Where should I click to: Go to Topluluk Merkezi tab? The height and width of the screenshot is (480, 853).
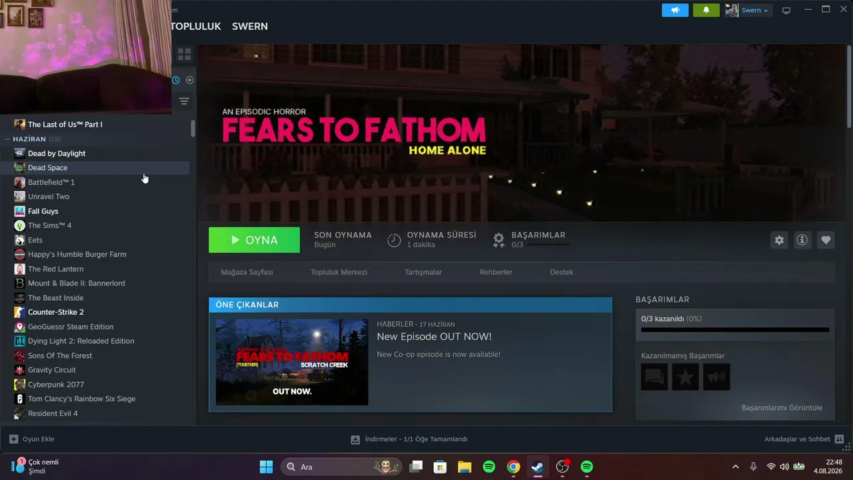339,272
